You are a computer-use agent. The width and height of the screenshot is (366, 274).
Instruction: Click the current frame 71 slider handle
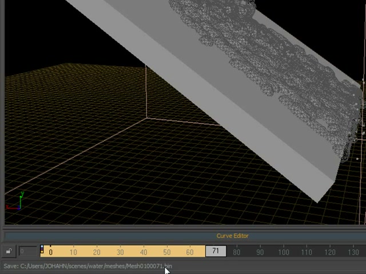(x=216, y=251)
